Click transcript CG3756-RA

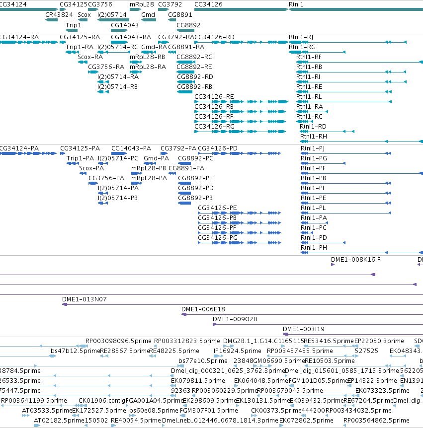[106, 67]
